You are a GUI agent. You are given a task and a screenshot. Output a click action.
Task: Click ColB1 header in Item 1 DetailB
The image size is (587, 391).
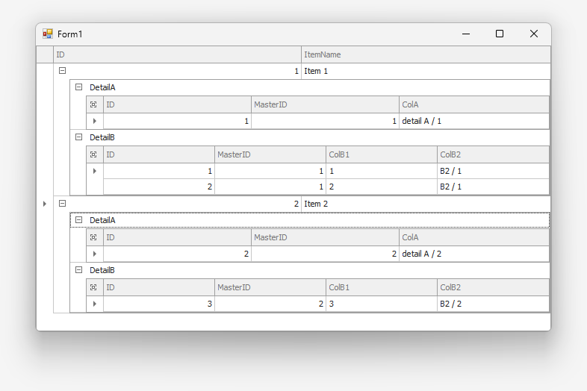(x=382, y=154)
